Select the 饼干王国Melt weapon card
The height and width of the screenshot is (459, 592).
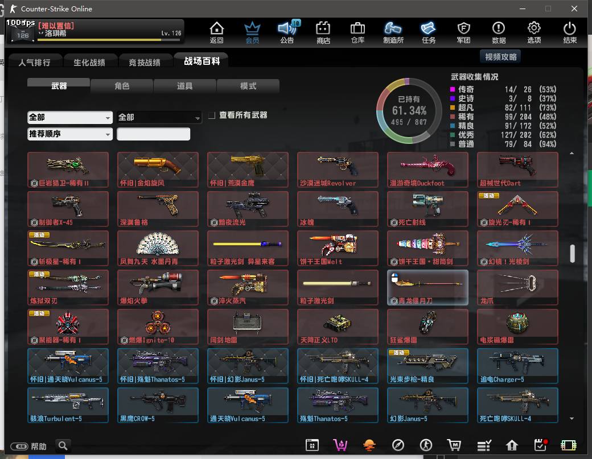coord(338,248)
